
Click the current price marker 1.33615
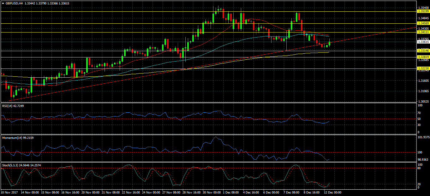pyautogui.click(x=423, y=42)
